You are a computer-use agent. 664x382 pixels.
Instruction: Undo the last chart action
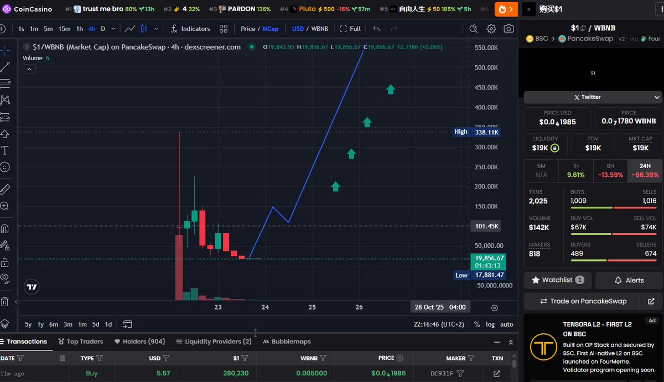pyautogui.click(x=377, y=29)
